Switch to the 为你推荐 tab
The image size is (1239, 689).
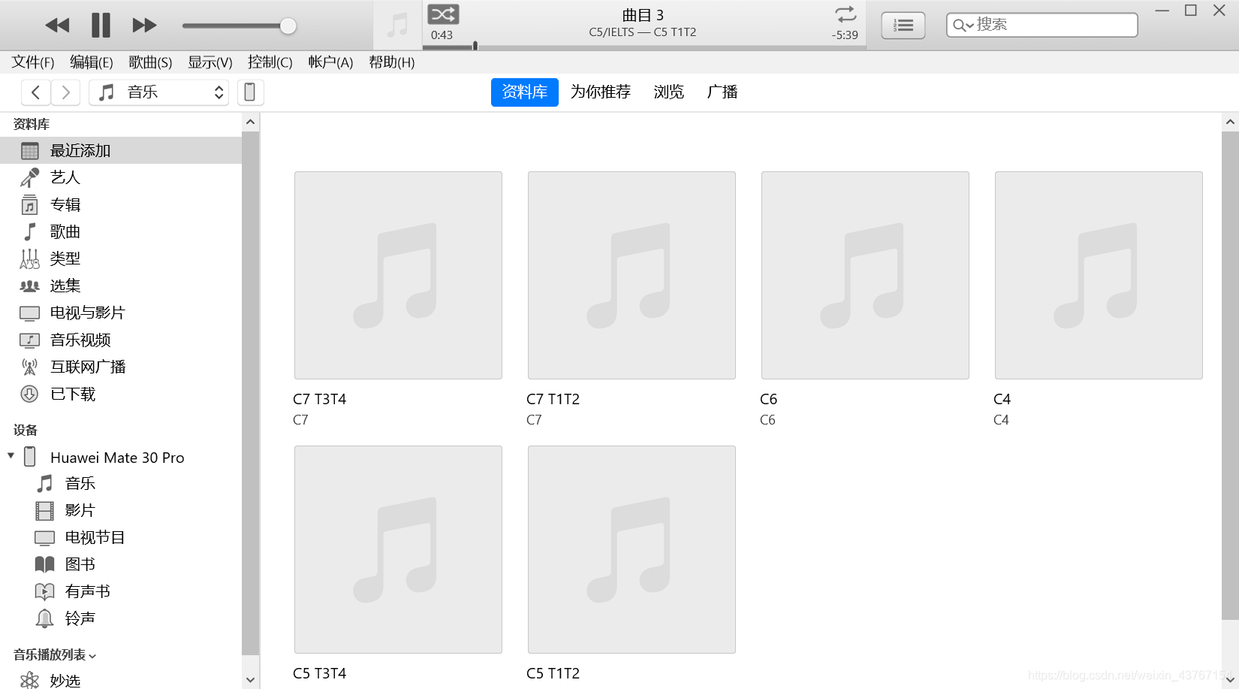point(600,92)
